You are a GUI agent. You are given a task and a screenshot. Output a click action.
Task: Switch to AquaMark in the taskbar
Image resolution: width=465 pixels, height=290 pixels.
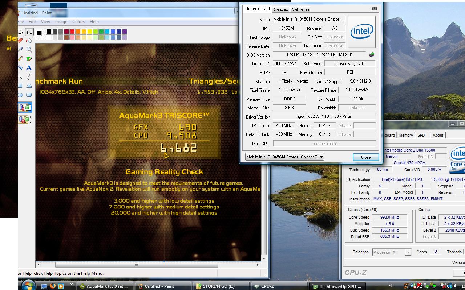[105, 286]
